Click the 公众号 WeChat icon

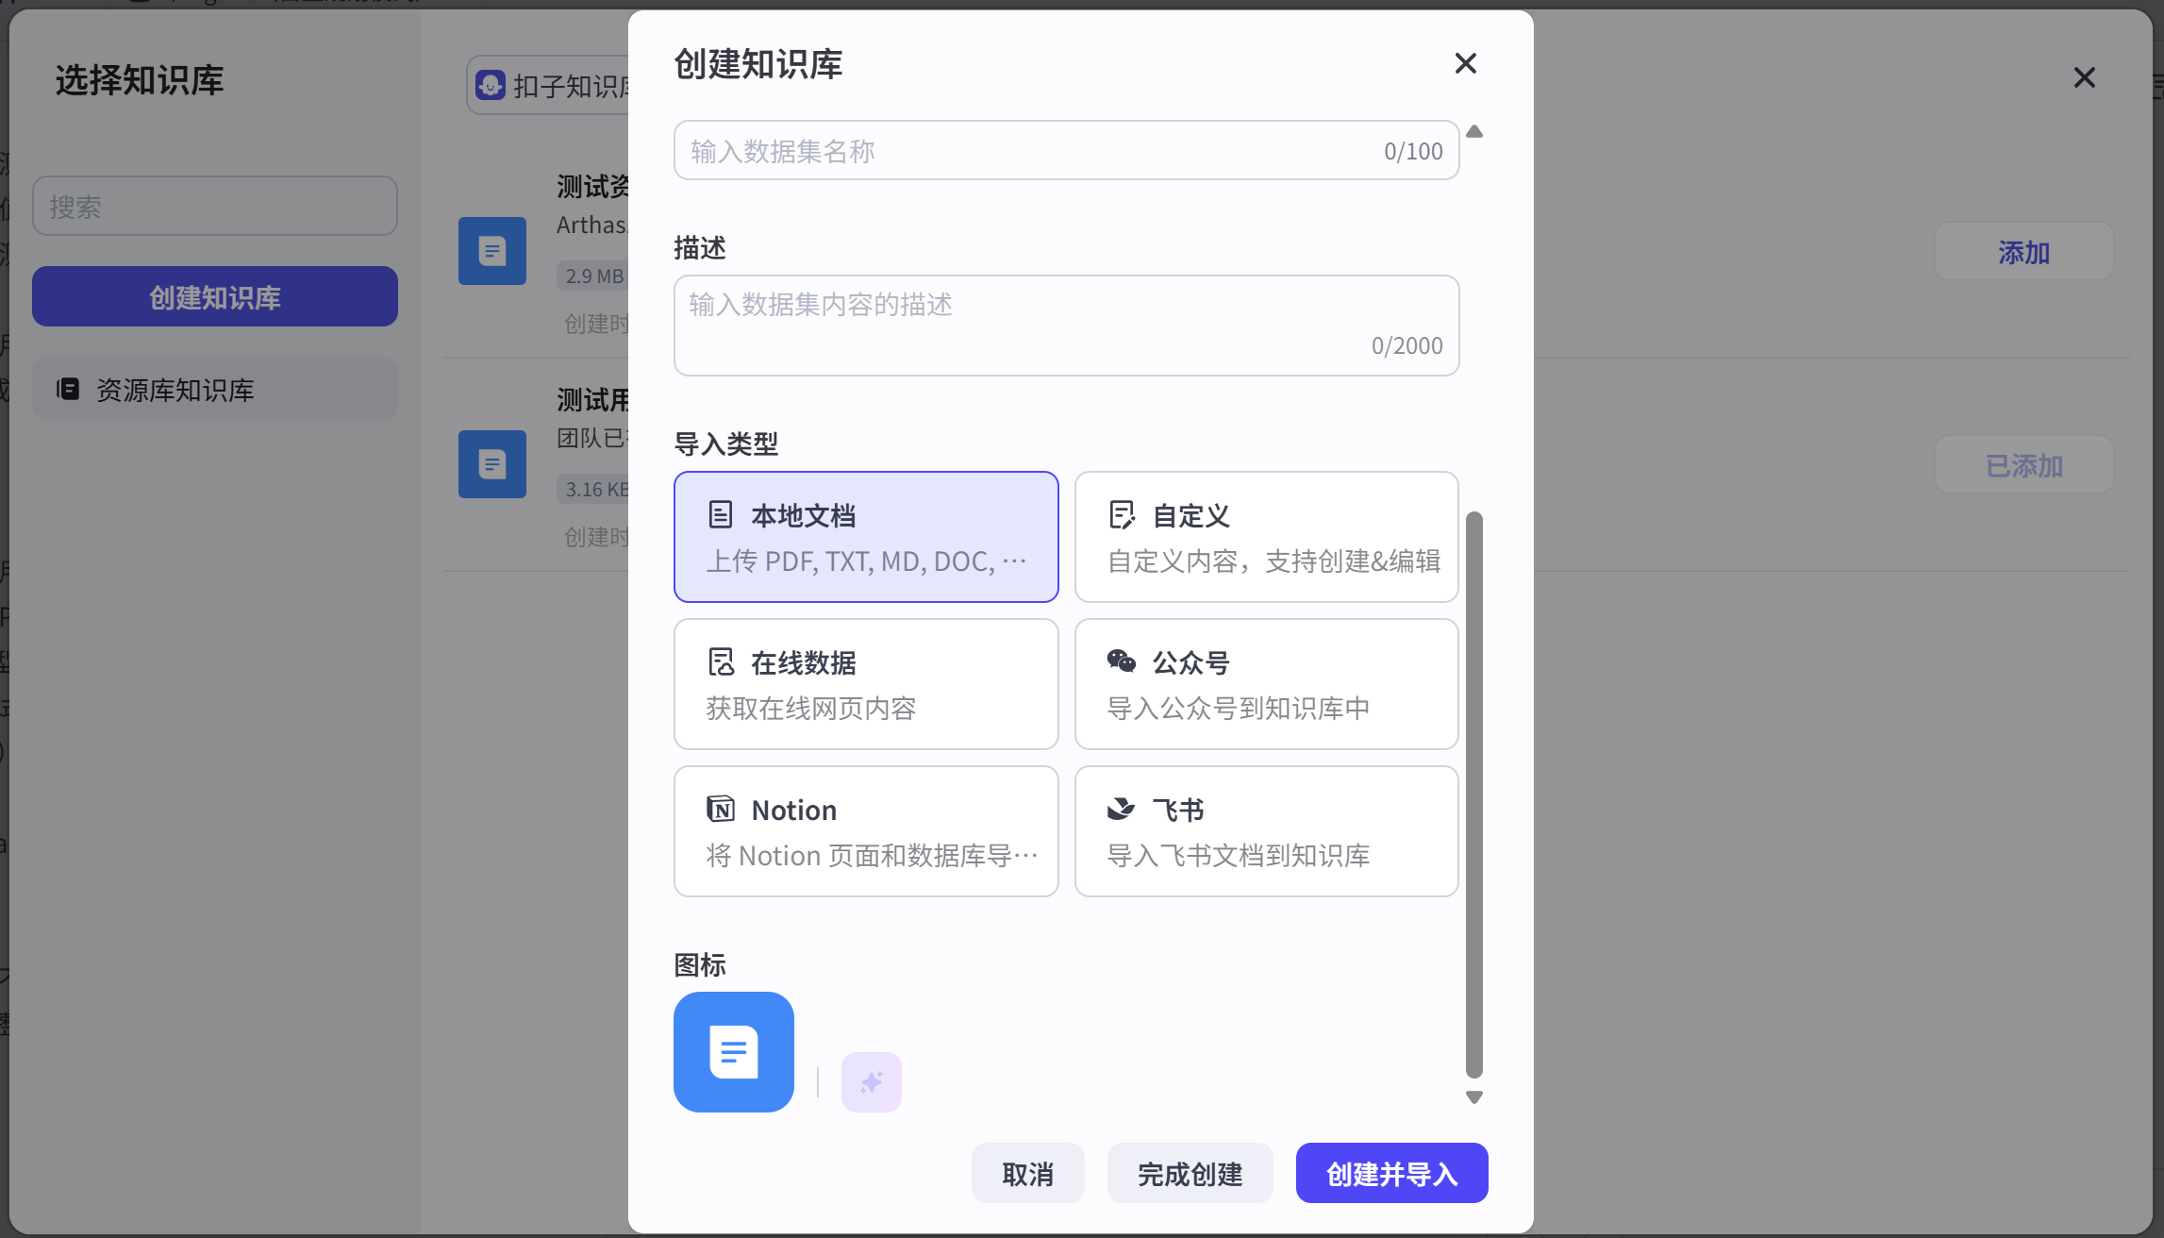1122,661
